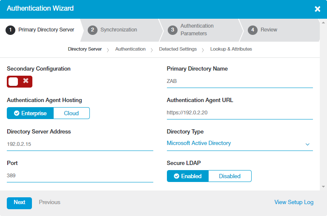327x216 pixels.
Task: Open the Authentication sub-step
Action: pos(130,49)
